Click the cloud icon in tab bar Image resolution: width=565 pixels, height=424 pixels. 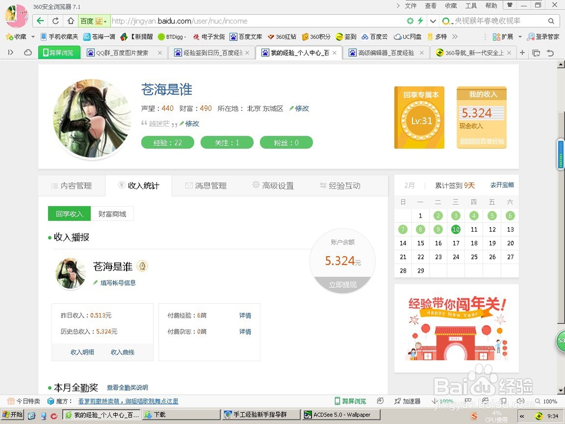pos(28,53)
